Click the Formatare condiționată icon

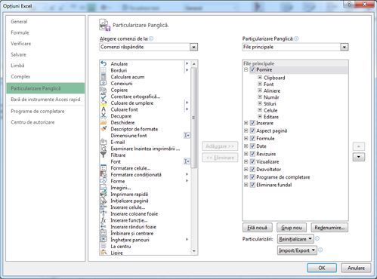coord(104,174)
